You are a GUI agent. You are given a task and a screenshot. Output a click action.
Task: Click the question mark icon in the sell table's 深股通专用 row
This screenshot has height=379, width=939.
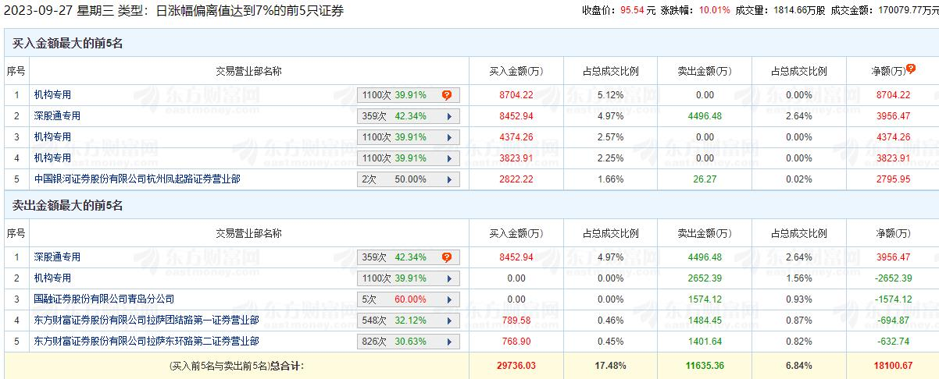click(x=447, y=257)
